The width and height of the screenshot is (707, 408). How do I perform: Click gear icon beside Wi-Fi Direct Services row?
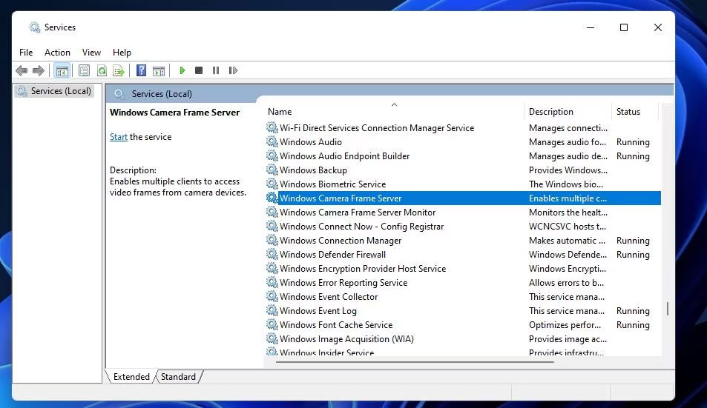point(272,128)
